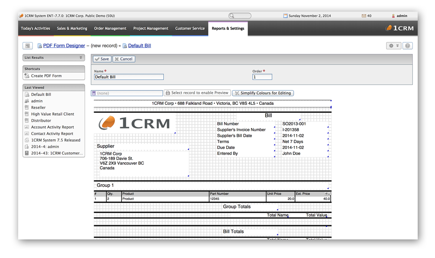Image resolution: width=435 pixels, height=258 pixels.
Task: Enable preview via Select record to enable Preview
Action: pos(197,93)
